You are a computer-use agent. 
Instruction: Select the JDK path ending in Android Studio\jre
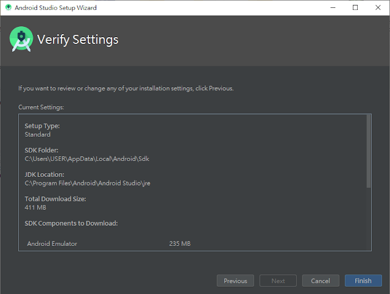87,183
